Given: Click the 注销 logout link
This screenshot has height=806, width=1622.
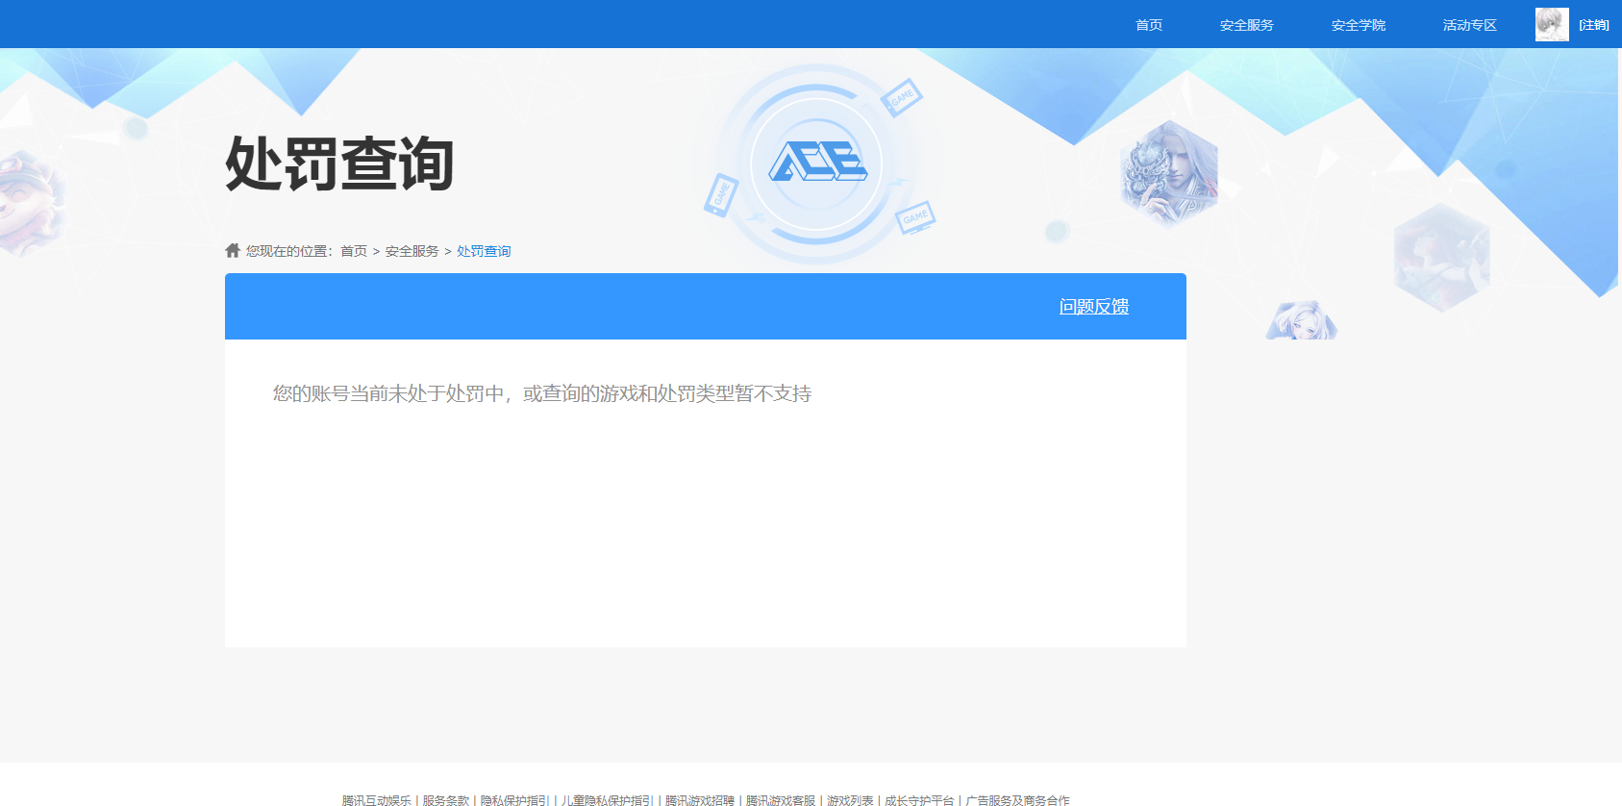Looking at the screenshot, I should point(1594,25).
